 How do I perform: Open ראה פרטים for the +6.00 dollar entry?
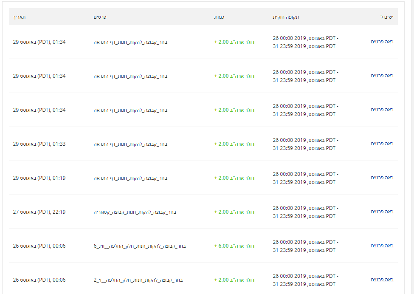click(382, 246)
